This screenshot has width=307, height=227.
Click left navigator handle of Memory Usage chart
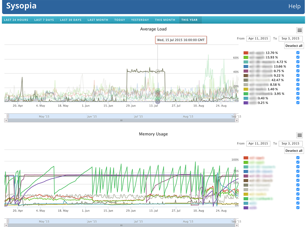7,221
